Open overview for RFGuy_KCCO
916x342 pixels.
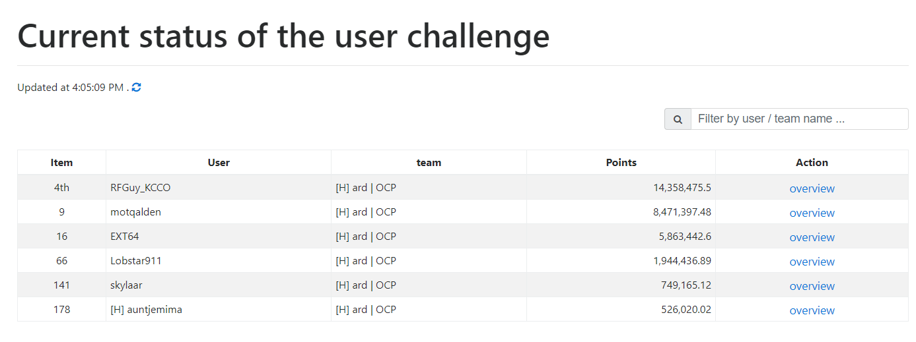coord(812,188)
